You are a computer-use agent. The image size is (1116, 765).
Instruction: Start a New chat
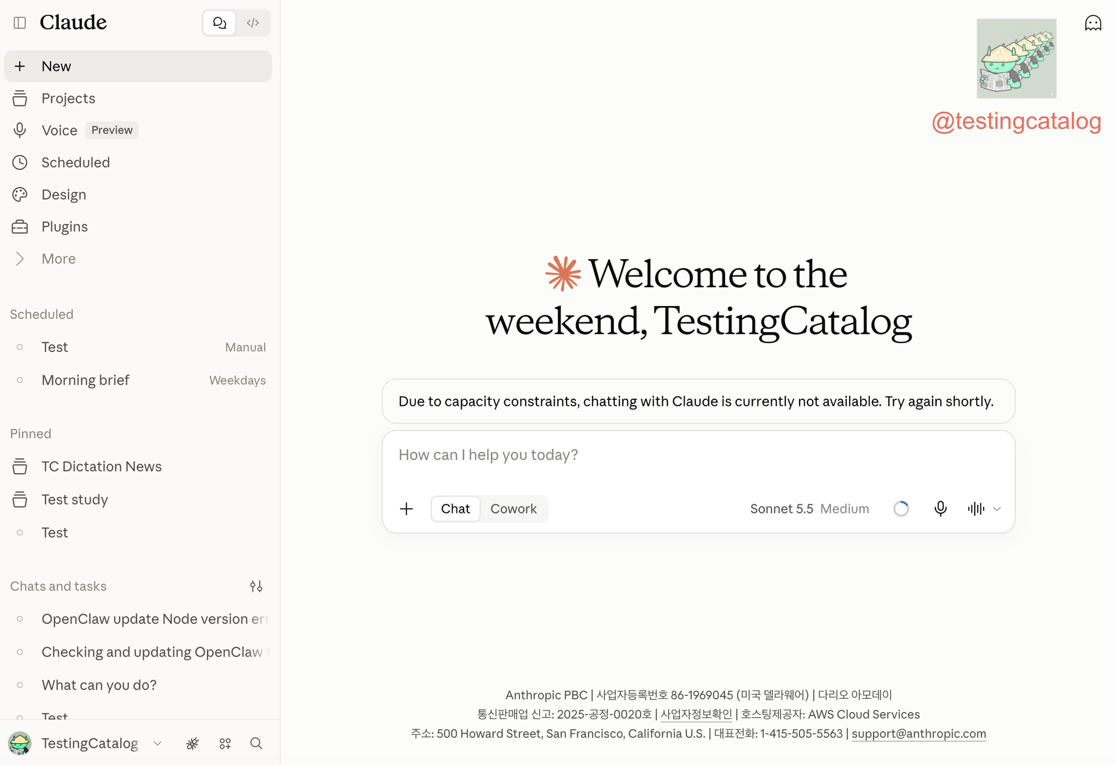(138, 66)
